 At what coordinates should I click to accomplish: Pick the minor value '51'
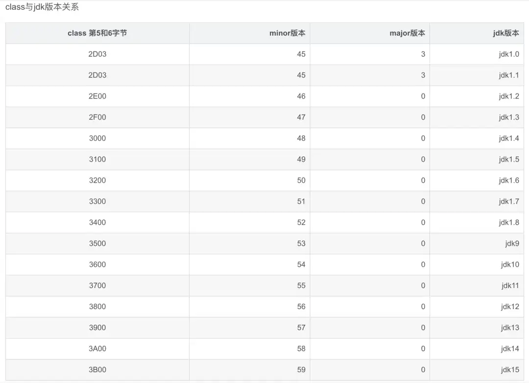pos(301,201)
